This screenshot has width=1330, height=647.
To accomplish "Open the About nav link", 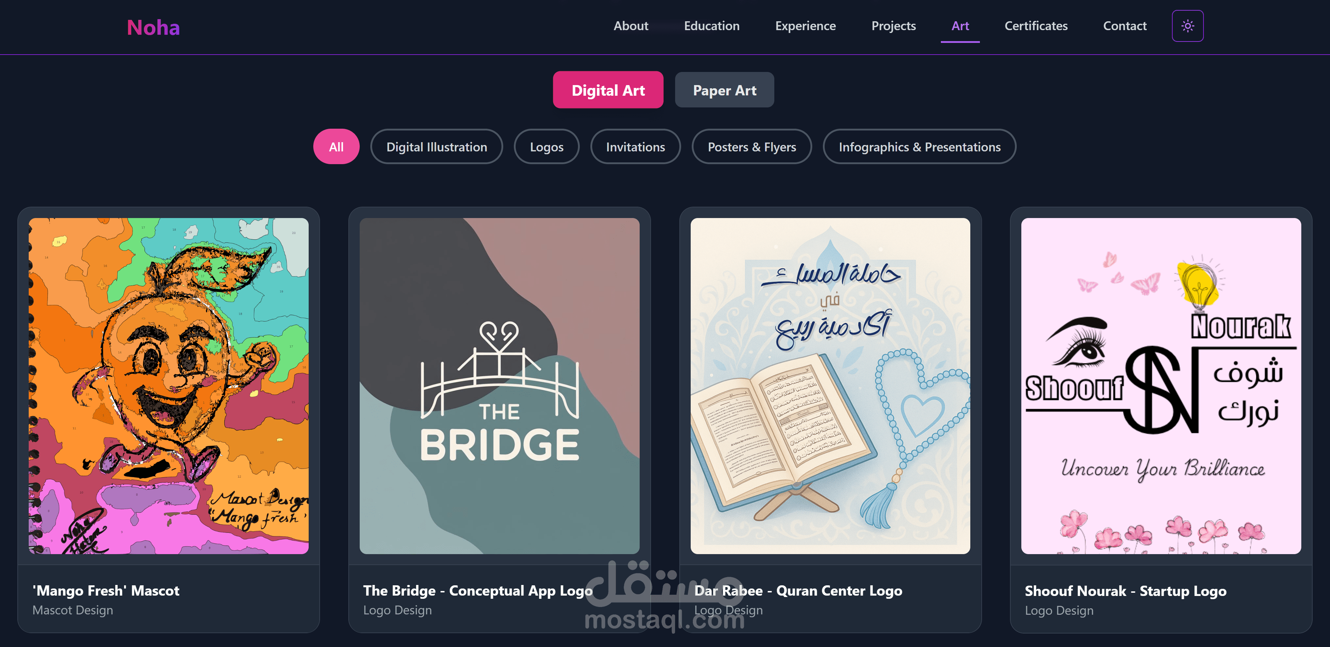I will pos(630,26).
